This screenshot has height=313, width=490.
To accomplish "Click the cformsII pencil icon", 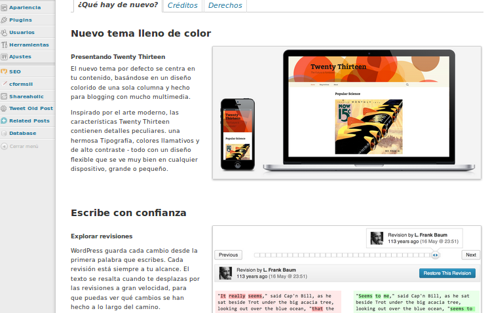I will pyautogui.click(x=4, y=84).
